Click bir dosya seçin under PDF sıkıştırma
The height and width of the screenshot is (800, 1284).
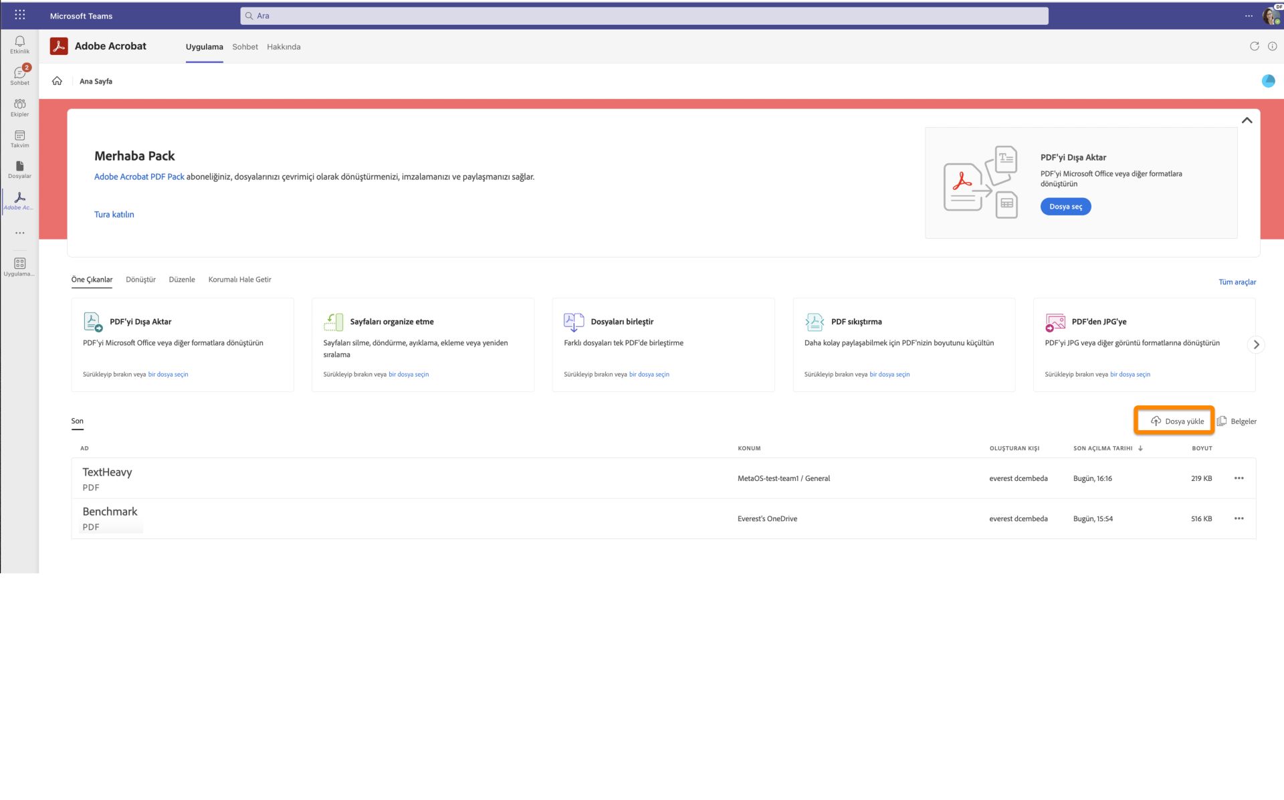coord(889,375)
